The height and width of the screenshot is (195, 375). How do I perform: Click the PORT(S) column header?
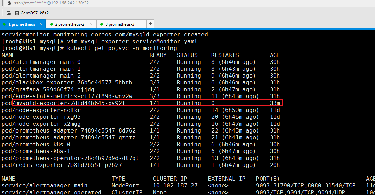pos(268,179)
